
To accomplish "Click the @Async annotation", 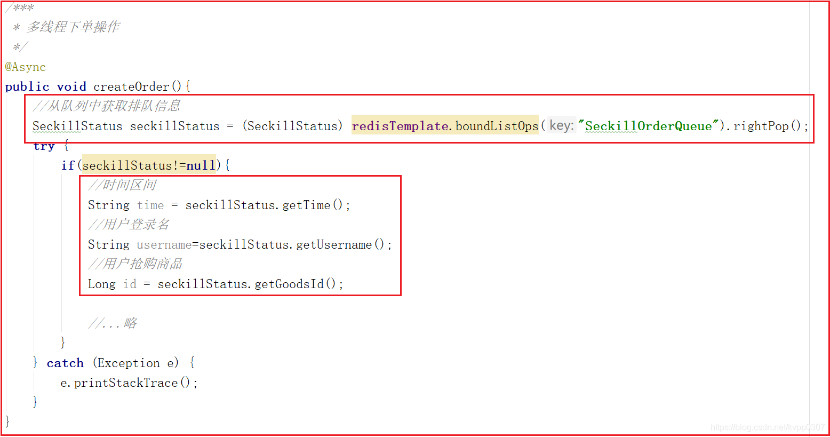I will (26, 67).
